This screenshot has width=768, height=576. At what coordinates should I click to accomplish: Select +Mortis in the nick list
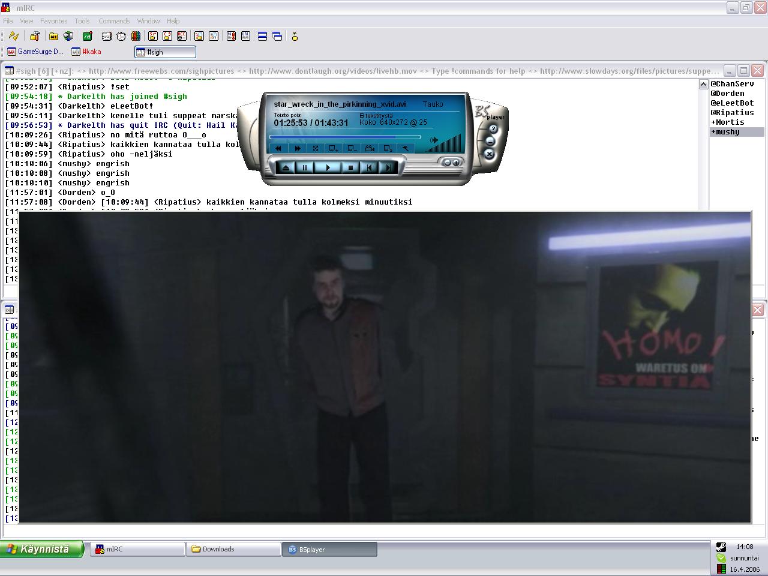coord(727,122)
